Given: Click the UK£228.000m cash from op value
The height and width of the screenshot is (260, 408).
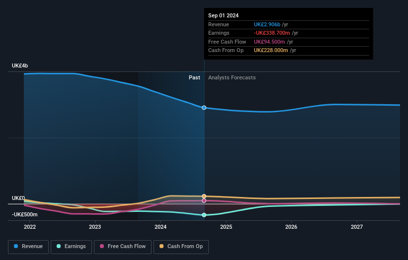Looking at the screenshot, I should click(x=271, y=51).
